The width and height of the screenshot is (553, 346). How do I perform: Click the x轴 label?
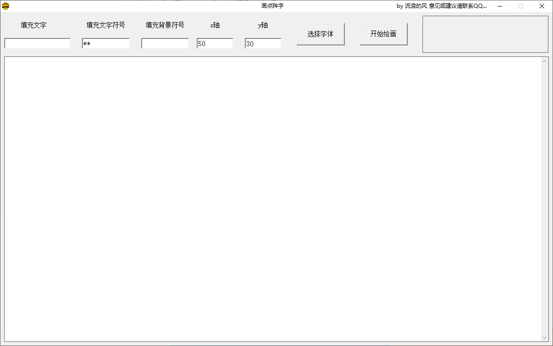215,25
